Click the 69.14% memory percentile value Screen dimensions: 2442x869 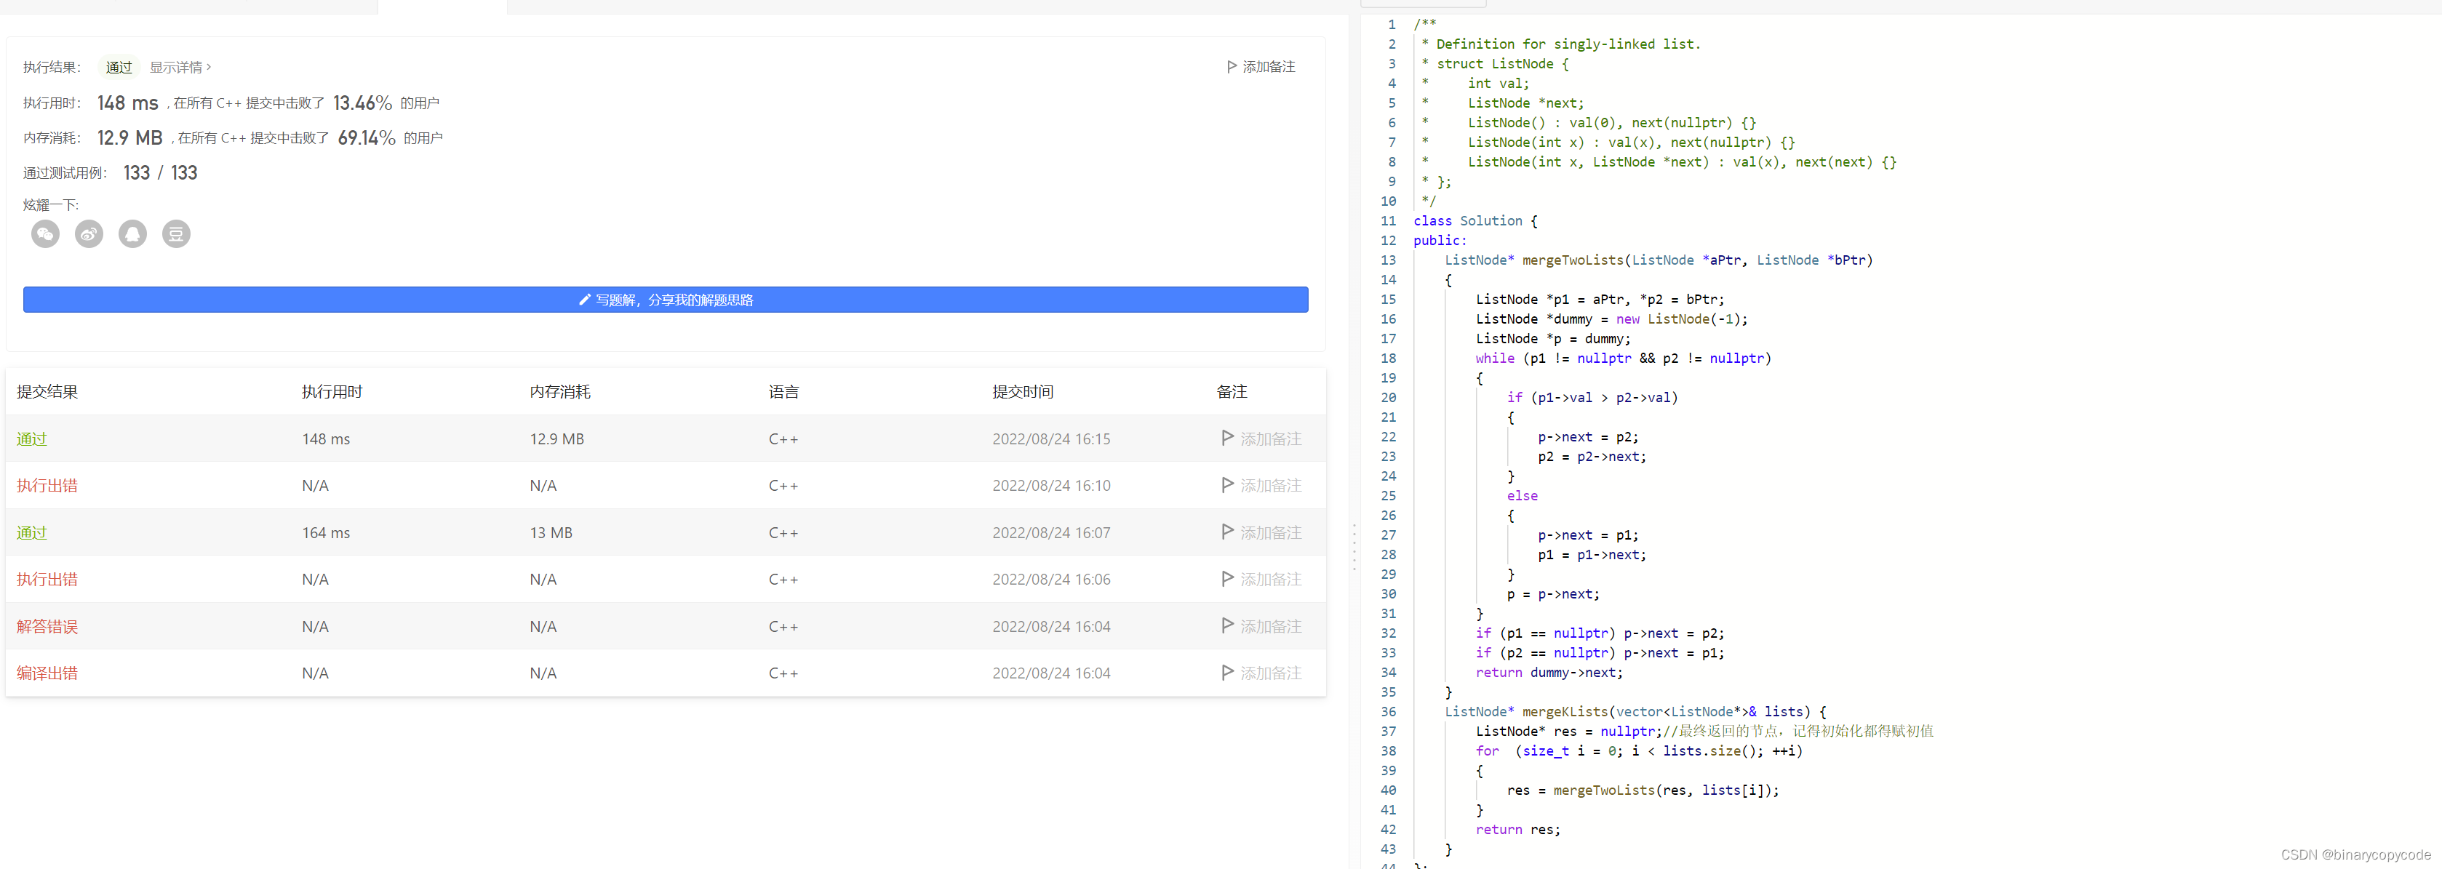coord(367,137)
